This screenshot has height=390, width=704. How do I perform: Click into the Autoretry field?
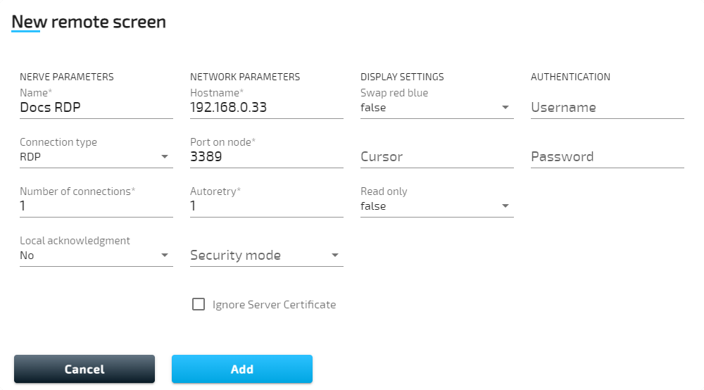pos(266,206)
